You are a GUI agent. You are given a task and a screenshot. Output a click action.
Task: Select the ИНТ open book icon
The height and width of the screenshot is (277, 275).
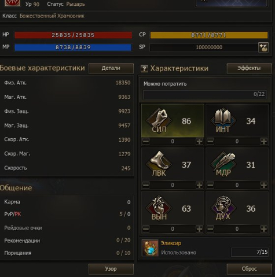[223, 120]
